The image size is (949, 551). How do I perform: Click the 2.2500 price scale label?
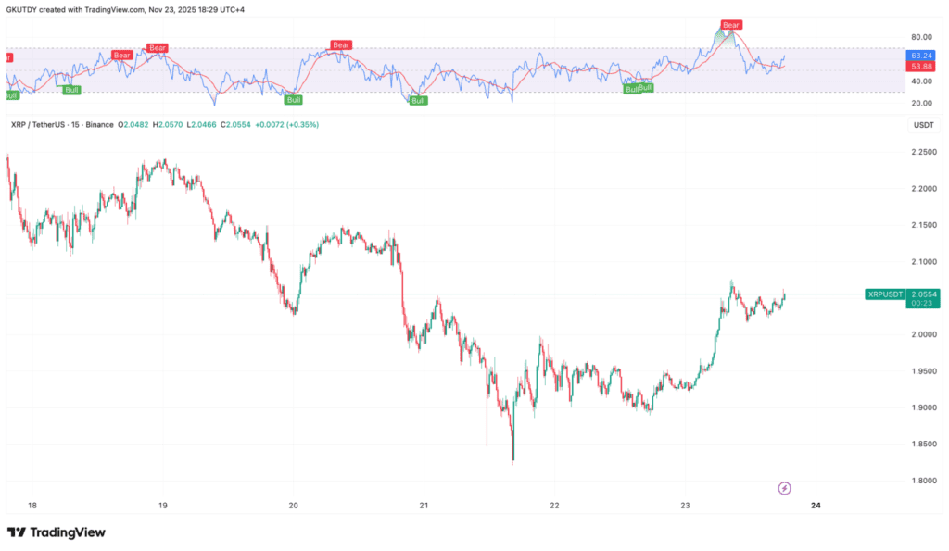[x=923, y=152]
